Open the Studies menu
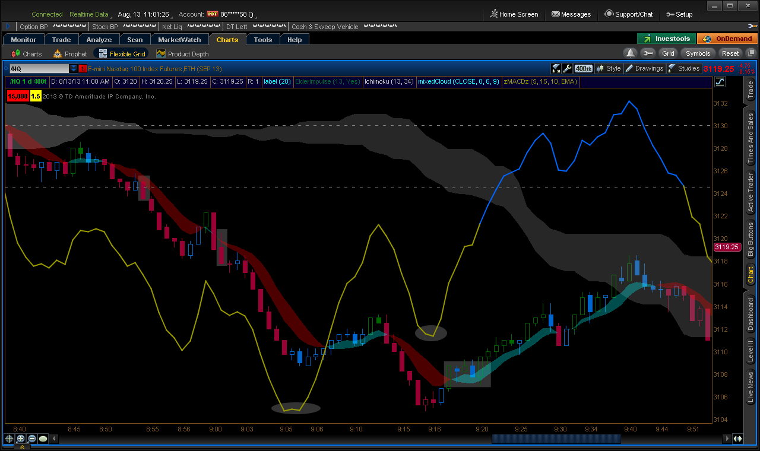Viewport: 760px width, 451px height. point(684,68)
